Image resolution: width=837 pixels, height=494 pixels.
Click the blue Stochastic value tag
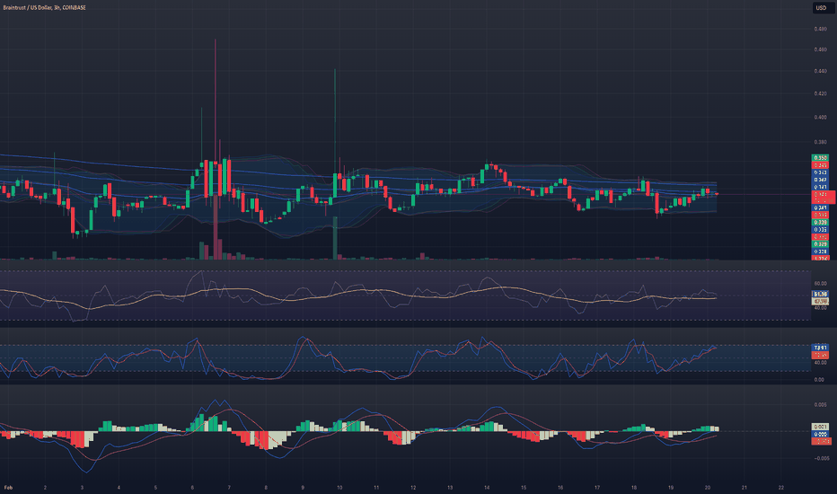(x=820, y=348)
